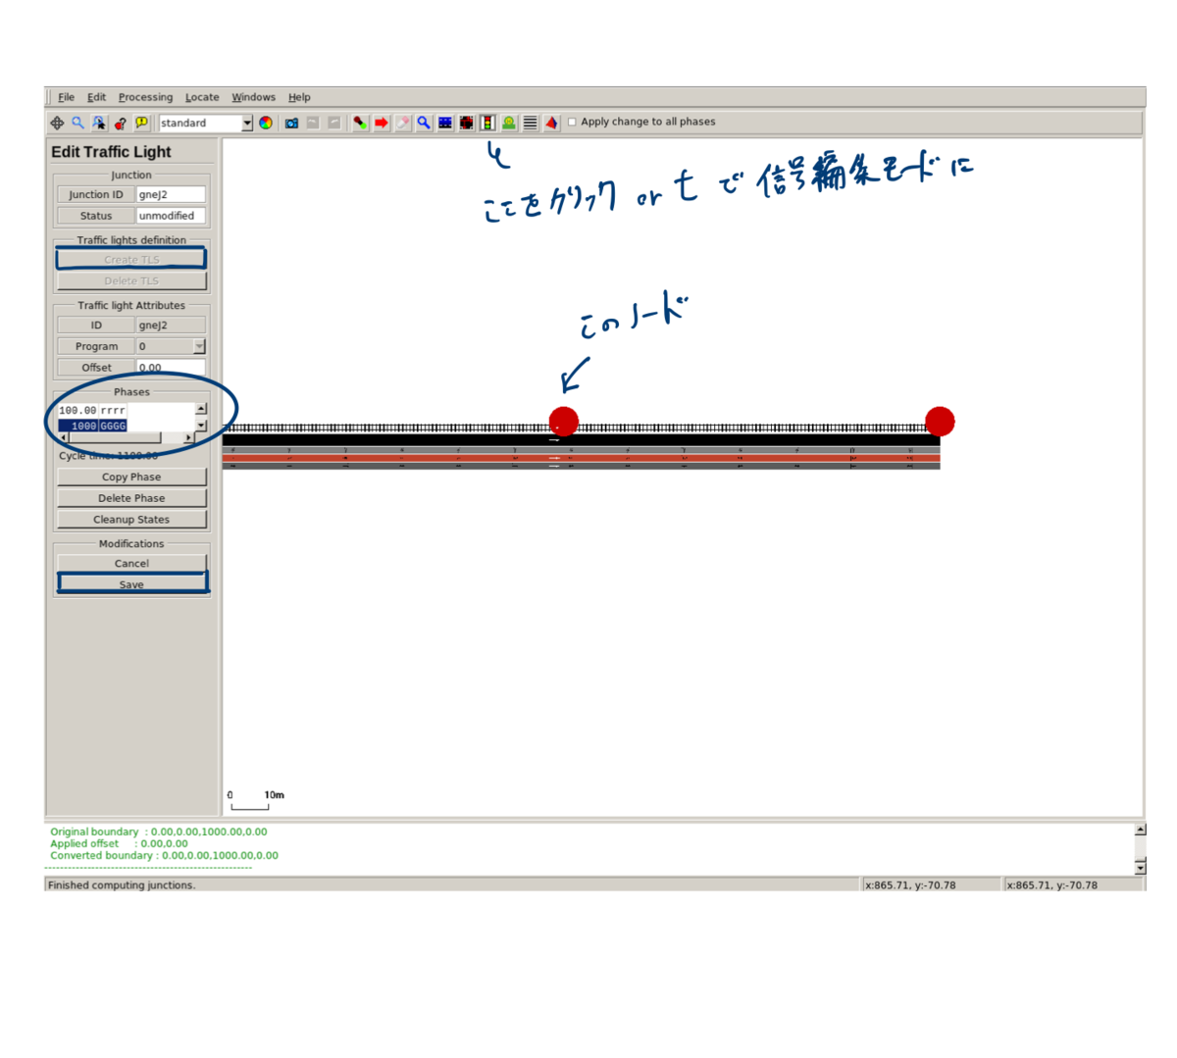
Task: Open the Processing menu
Action: click(145, 97)
